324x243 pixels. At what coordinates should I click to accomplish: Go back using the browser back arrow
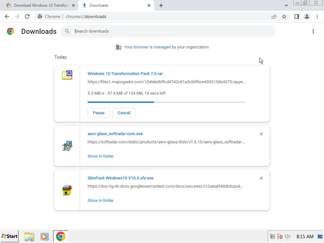coord(7,16)
